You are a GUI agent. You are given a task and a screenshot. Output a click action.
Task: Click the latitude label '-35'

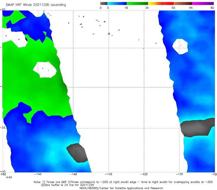tap(3, 127)
